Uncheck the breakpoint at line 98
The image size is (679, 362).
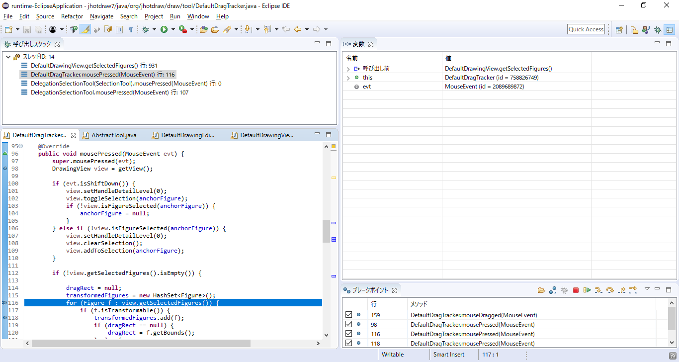pyautogui.click(x=348, y=324)
